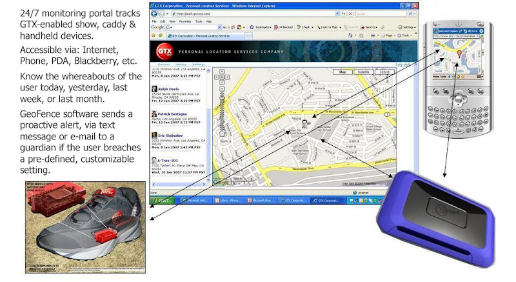This screenshot has height=282, width=516.
Task: Click the Windows Start button
Action: tap(162, 200)
